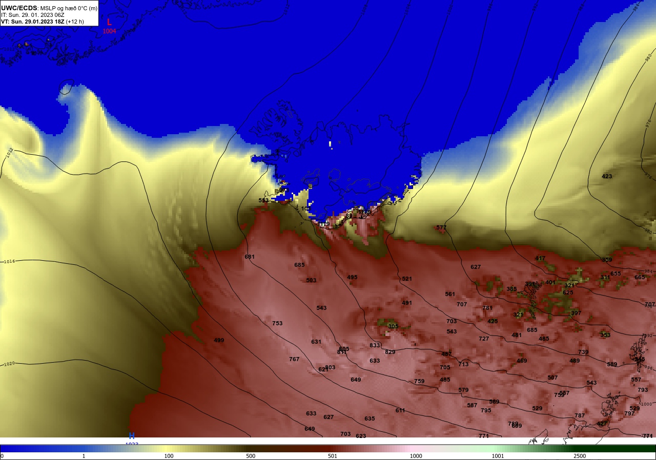Click the 577 height value
Viewport: 656px width, 460px height.
441,227
